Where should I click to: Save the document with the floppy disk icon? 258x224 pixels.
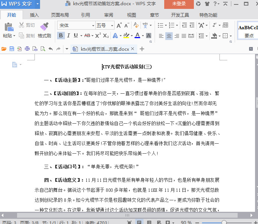click(12, 49)
